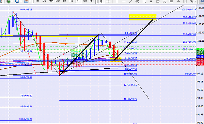
Task: Select the Text (A) tool
Action: tap(151, 1)
